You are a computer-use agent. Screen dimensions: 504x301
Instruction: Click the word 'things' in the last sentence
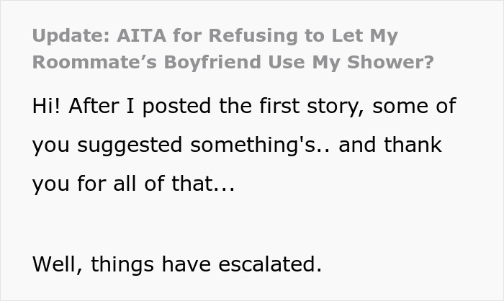pos(122,264)
